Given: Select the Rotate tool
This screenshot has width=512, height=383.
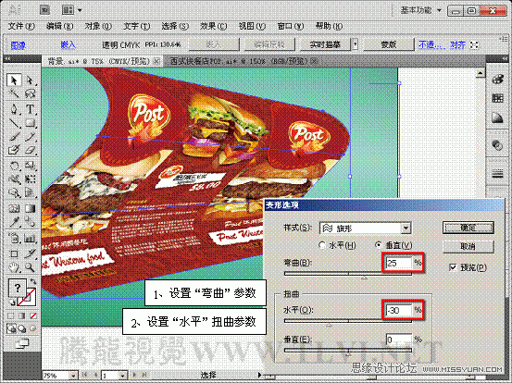Looking at the screenshot, I should (x=14, y=166).
